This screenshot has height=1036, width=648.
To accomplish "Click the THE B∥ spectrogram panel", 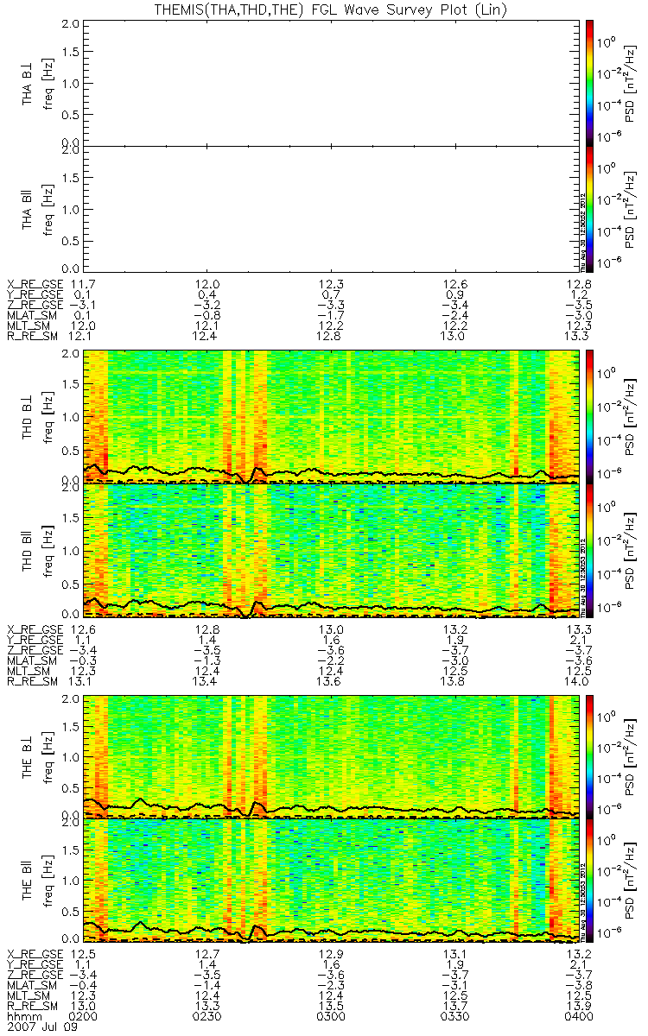I will tap(332, 881).
